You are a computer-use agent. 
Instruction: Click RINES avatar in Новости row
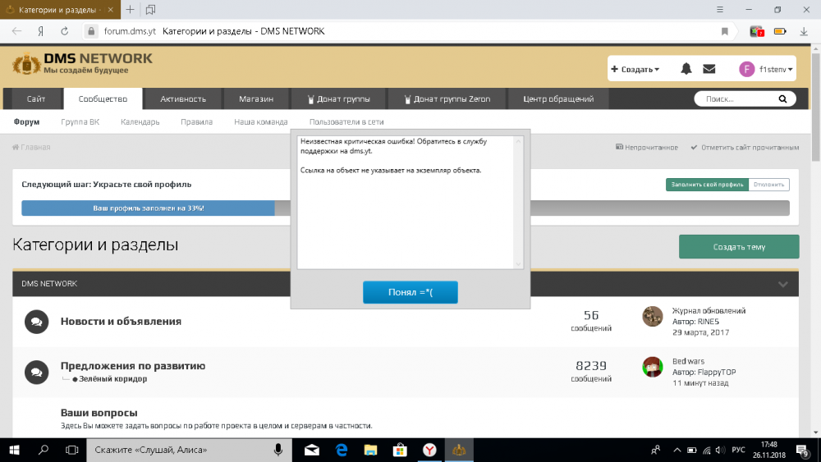click(x=653, y=316)
